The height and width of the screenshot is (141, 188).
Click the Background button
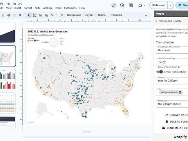click(74, 15)
